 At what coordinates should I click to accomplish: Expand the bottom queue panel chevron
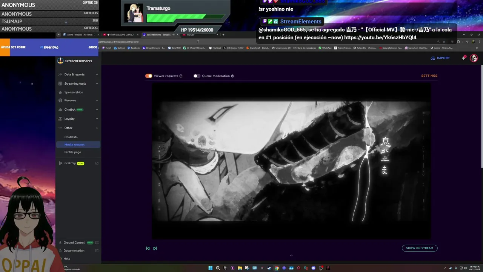point(291,255)
